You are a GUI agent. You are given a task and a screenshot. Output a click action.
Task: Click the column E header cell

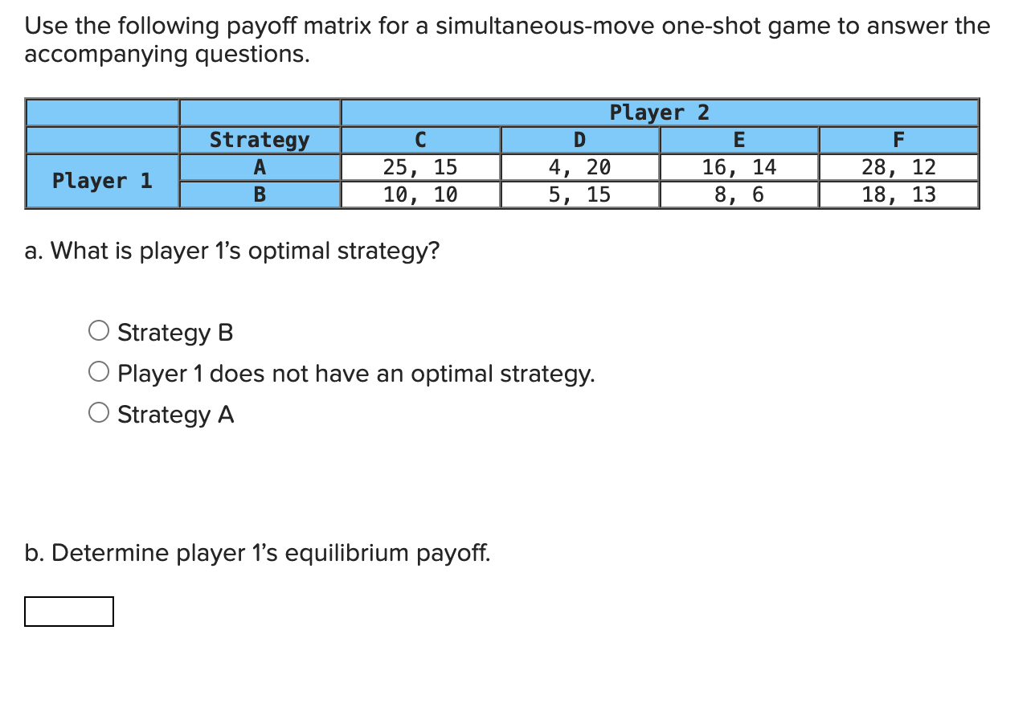[x=738, y=139]
